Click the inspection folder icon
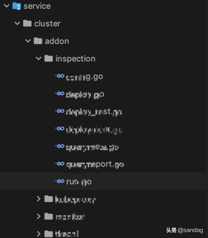The image size is (208, 238). tap(48, 58)
